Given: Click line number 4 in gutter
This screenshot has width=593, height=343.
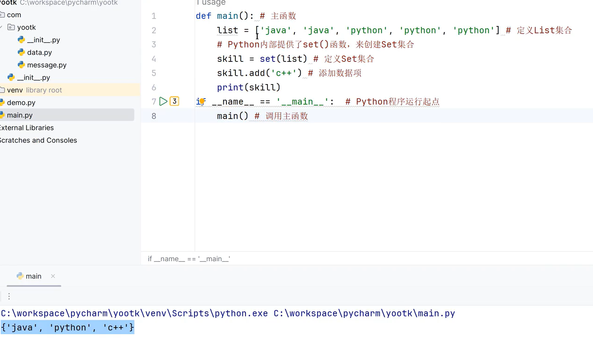Looking at the screenshot, I should tap(154, 59).
